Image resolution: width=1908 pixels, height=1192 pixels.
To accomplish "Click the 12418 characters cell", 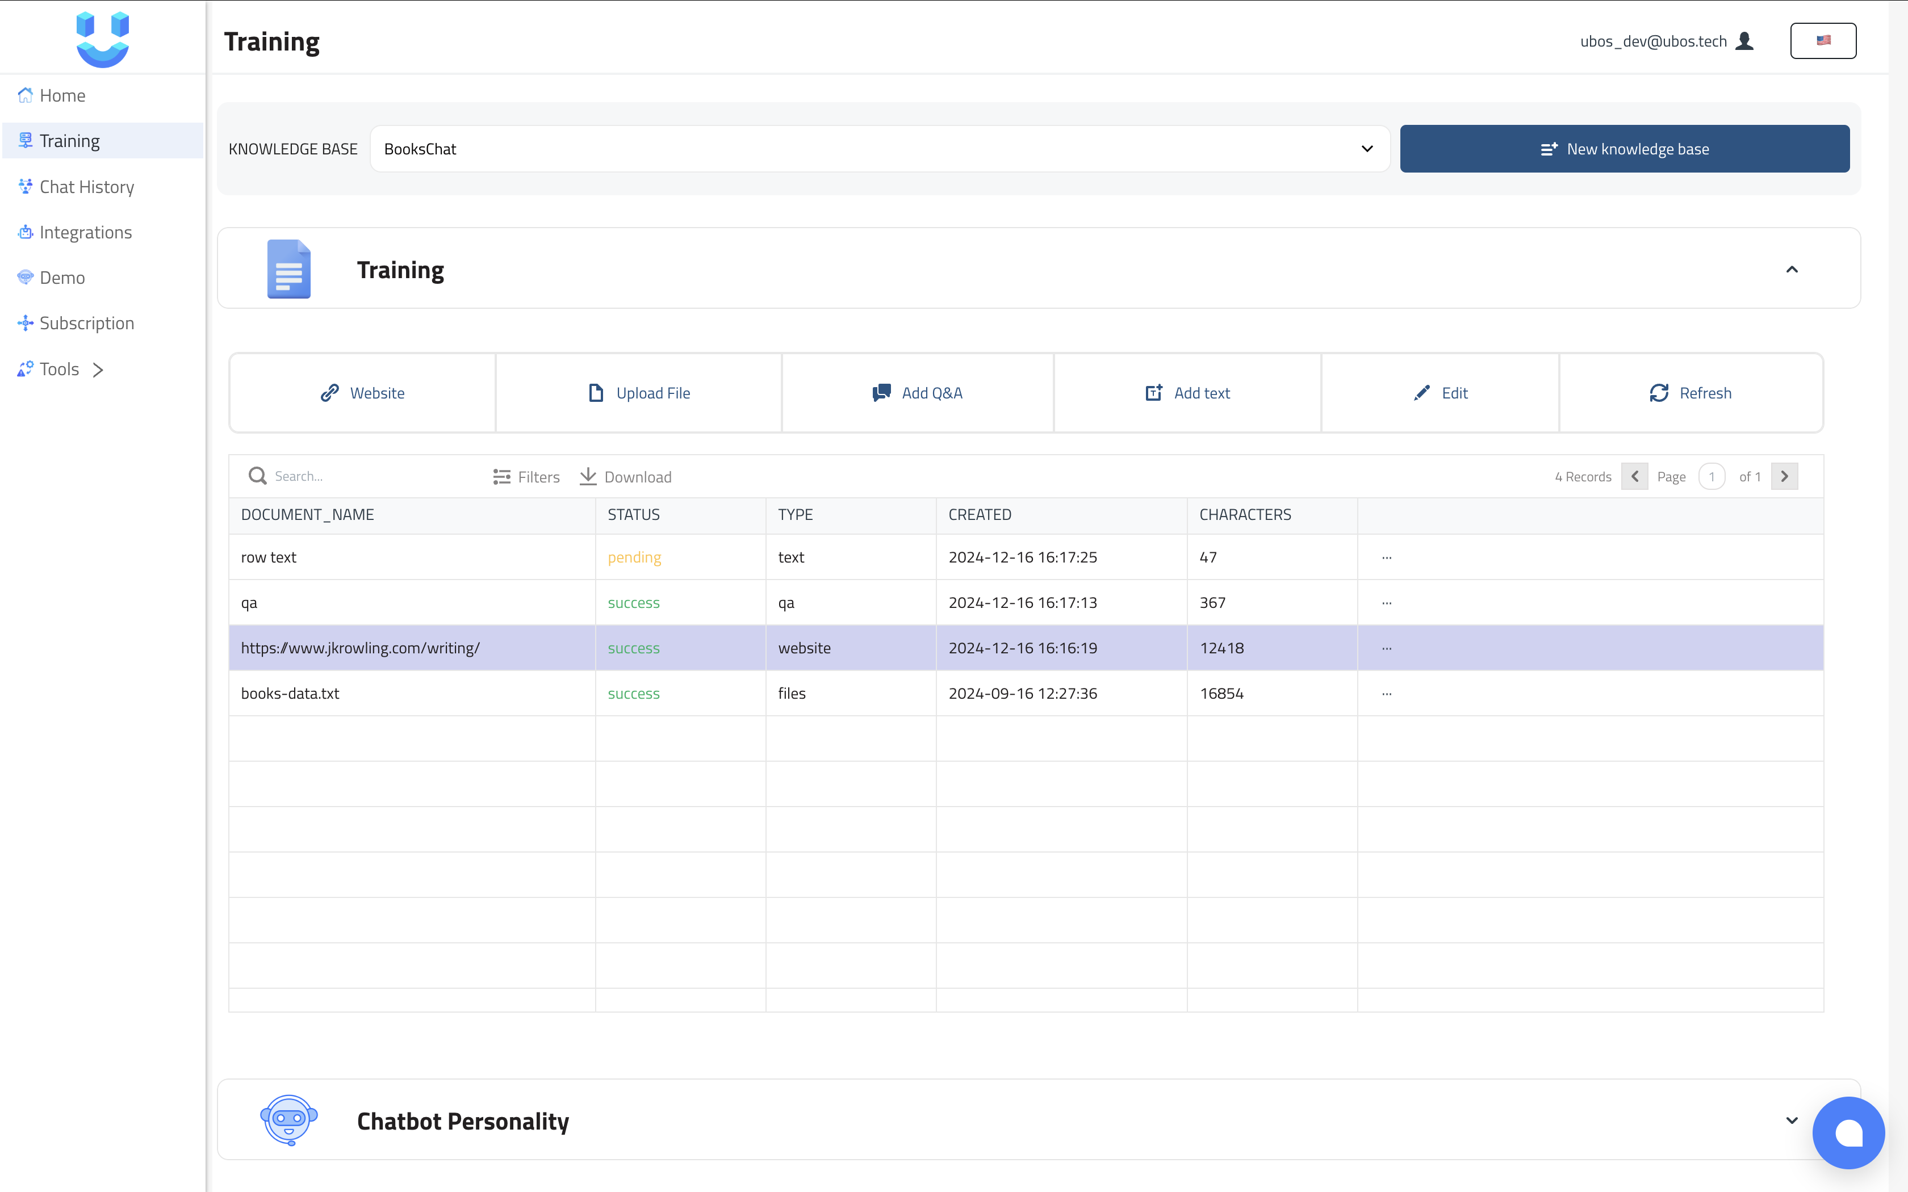I will (x=1273, y=648).
